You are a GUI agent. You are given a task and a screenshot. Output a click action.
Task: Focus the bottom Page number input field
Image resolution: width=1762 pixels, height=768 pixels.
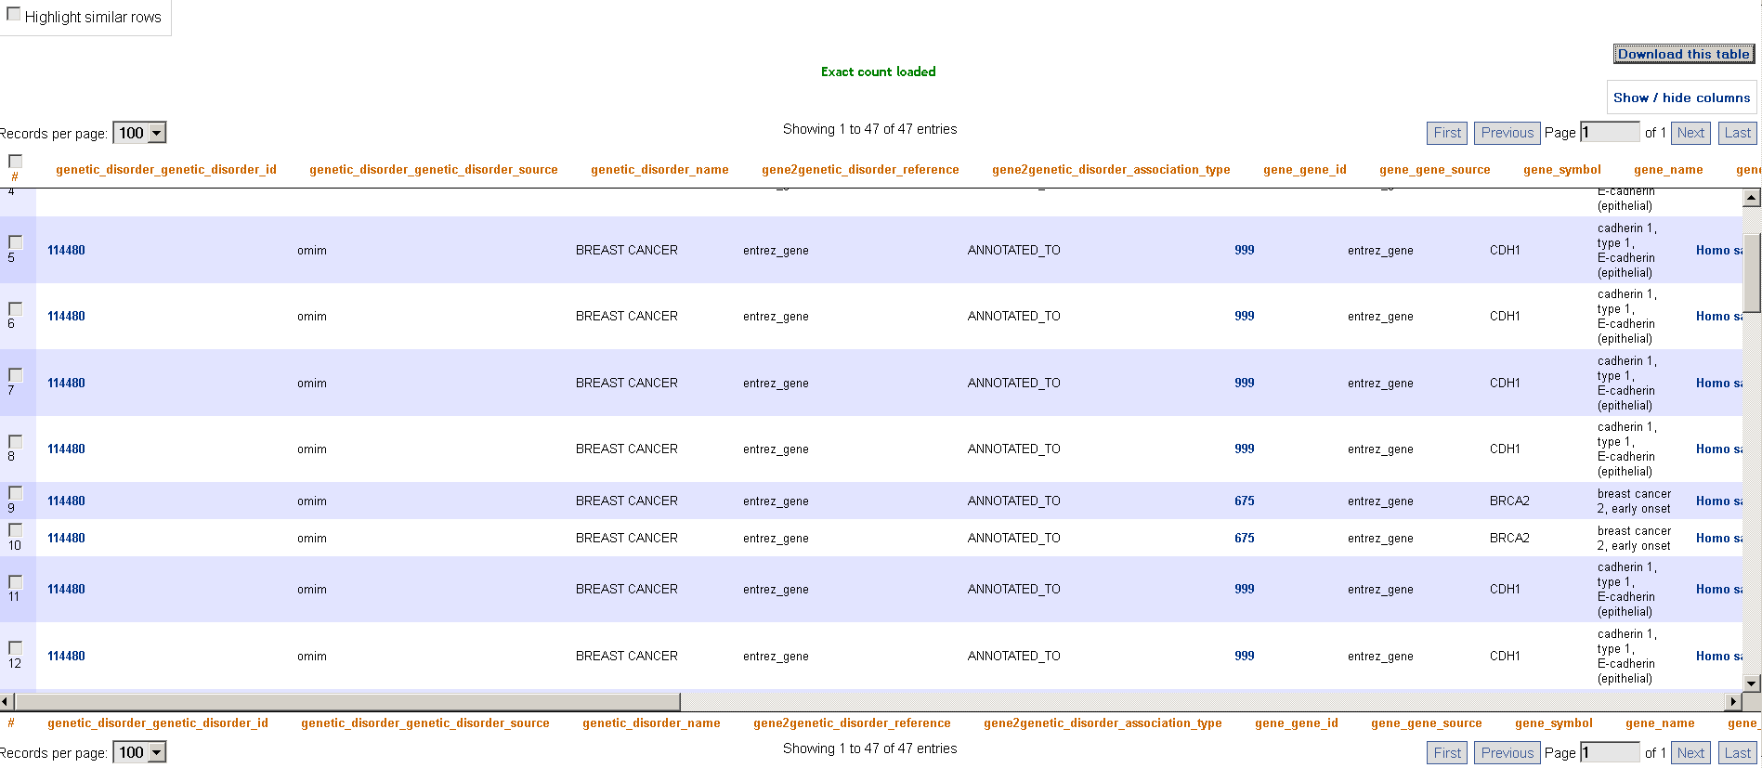(x=1610, y=752)
